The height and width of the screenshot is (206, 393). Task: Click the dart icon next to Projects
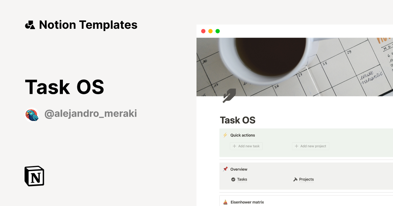pos(295,179)
